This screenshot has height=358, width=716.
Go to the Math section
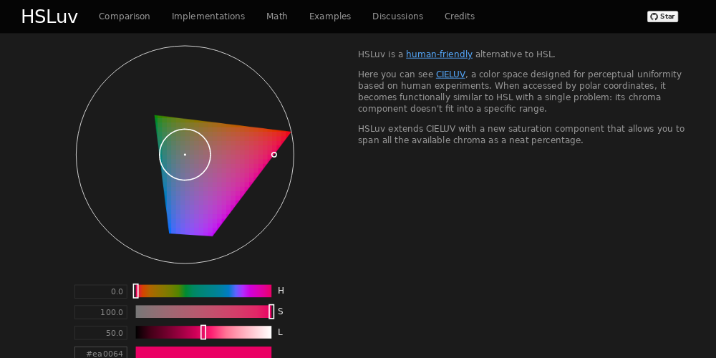pos(276,16)
